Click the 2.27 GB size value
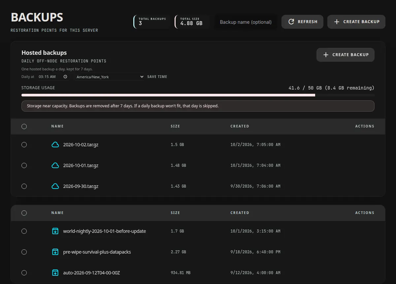 pyautogui.click(x=178, y=252)
